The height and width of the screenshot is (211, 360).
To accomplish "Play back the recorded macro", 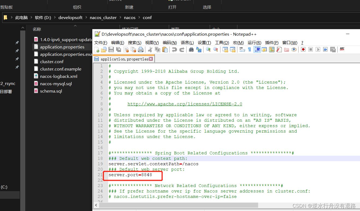I will click(318, 50).
